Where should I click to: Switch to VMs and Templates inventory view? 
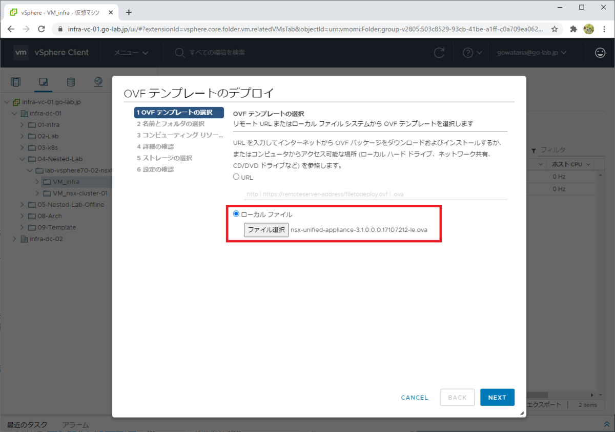point(44,82)
